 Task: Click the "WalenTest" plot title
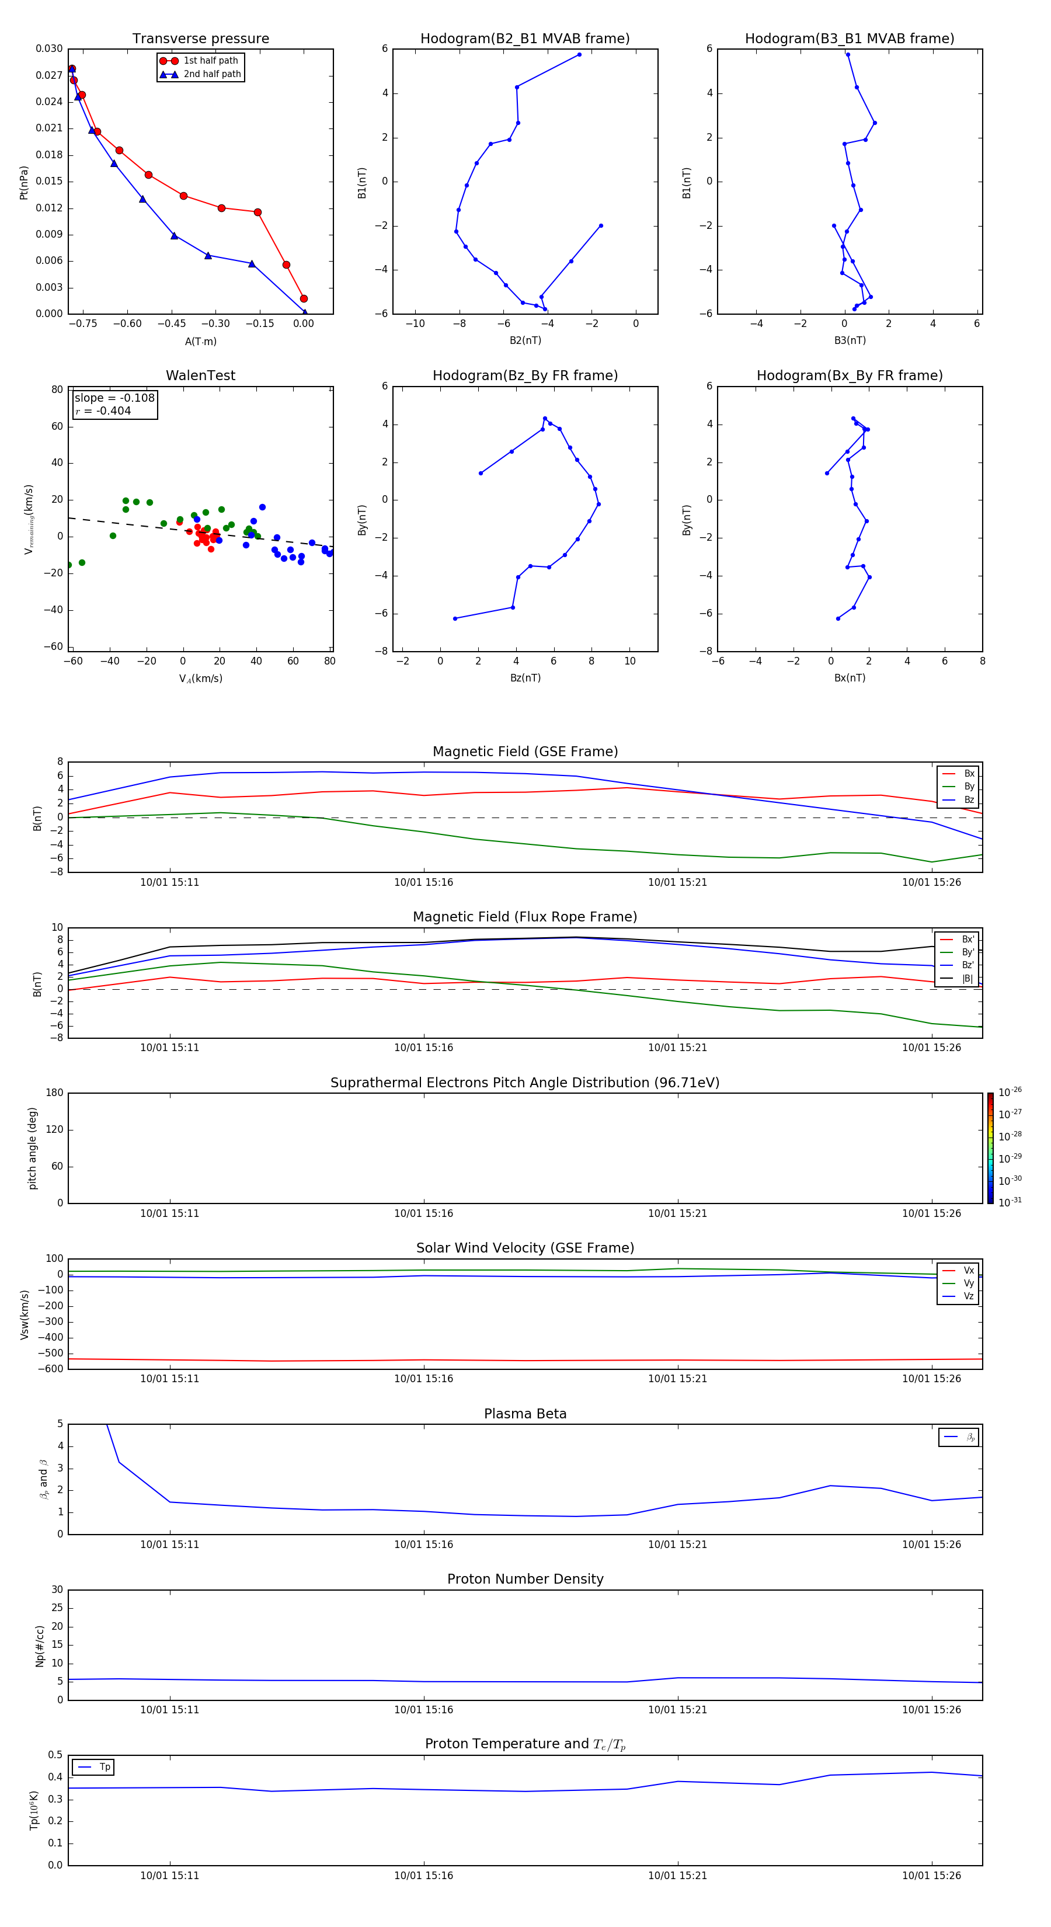[200, 375]
